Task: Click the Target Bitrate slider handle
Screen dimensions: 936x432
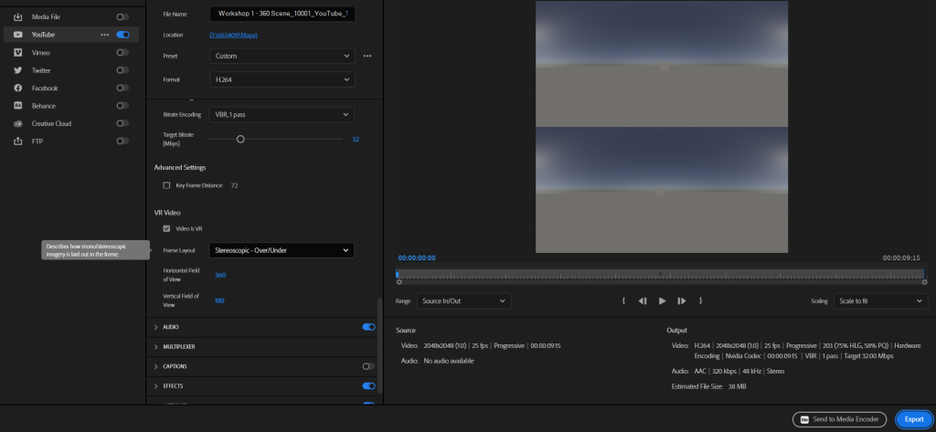Action: (240, 139)
